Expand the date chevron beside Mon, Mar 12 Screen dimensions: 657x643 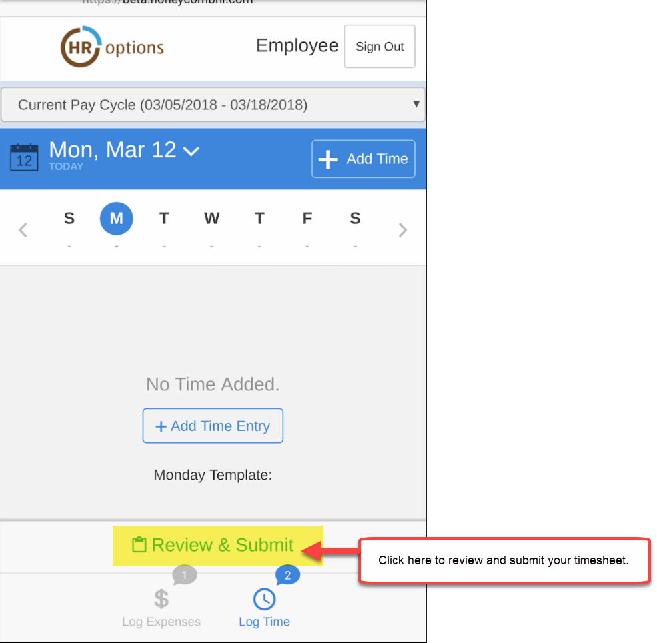point(191,151)
